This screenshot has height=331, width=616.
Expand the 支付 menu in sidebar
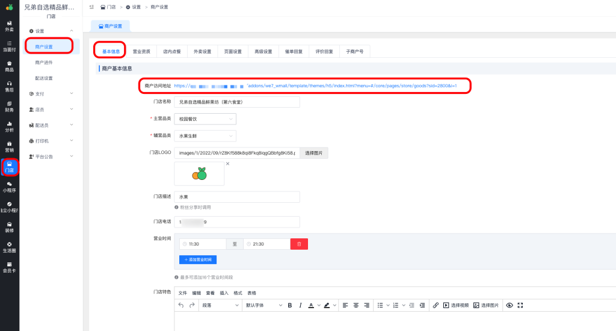(x=51, y=94)
